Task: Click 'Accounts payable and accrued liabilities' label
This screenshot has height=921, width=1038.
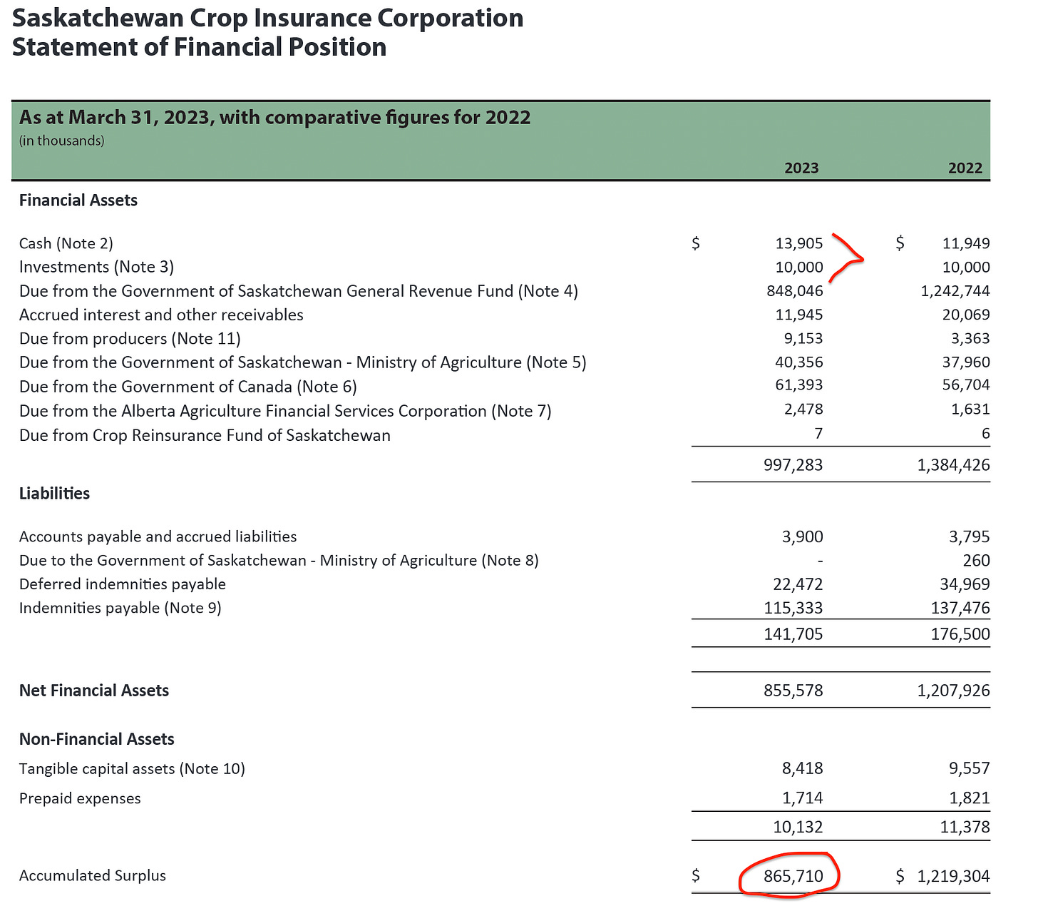Action: [158, 536]
